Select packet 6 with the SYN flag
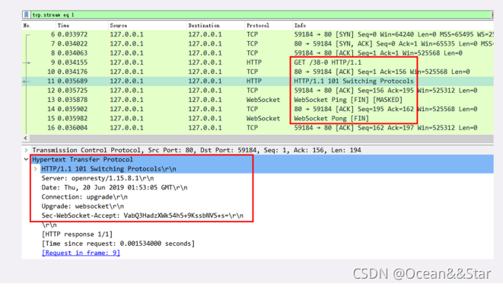Viewport: 503px width, 287px height. 258,34
